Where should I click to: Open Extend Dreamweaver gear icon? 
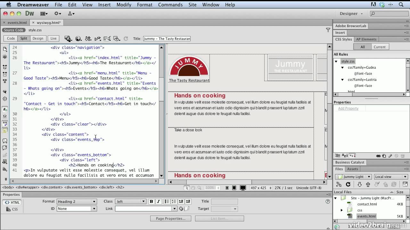[x=58, y=14]
